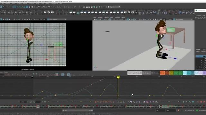Click the second gray picker button
Image resolution: width=206 pixels, height=115 pixels.
click(139, 73)
